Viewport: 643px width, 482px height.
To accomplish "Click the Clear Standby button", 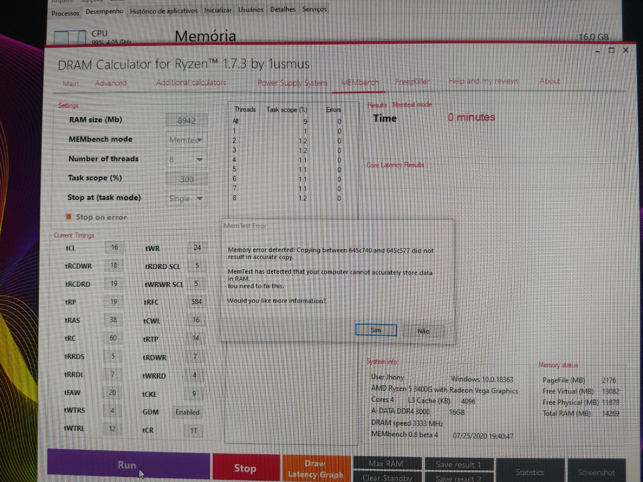I will (387, 477).
